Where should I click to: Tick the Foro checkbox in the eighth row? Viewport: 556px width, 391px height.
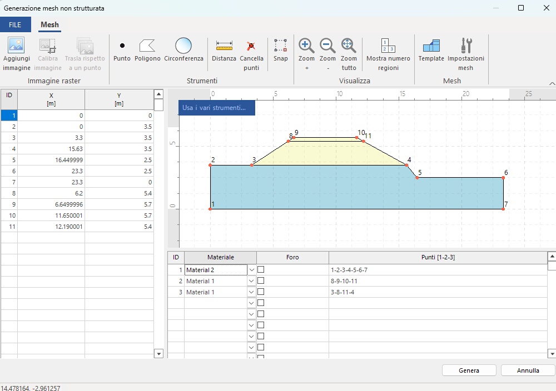(x=261, y=347)
